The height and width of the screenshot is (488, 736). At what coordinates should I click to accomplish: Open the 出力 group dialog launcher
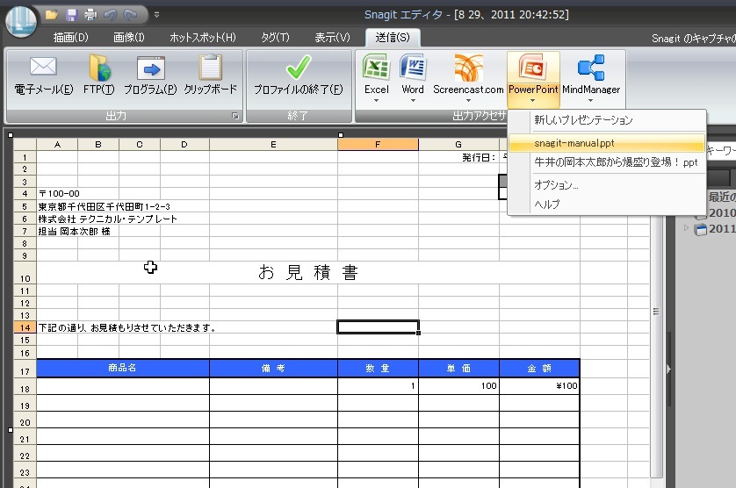[x=235, y=116]
